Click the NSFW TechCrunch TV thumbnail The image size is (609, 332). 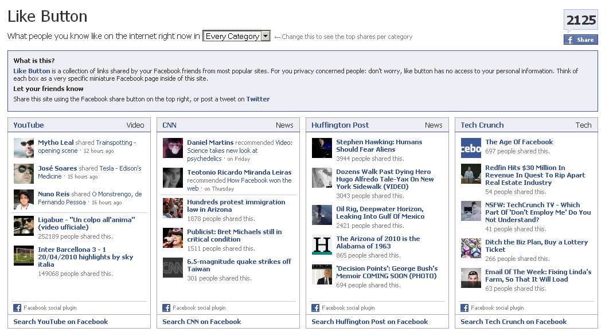[471, 211]
